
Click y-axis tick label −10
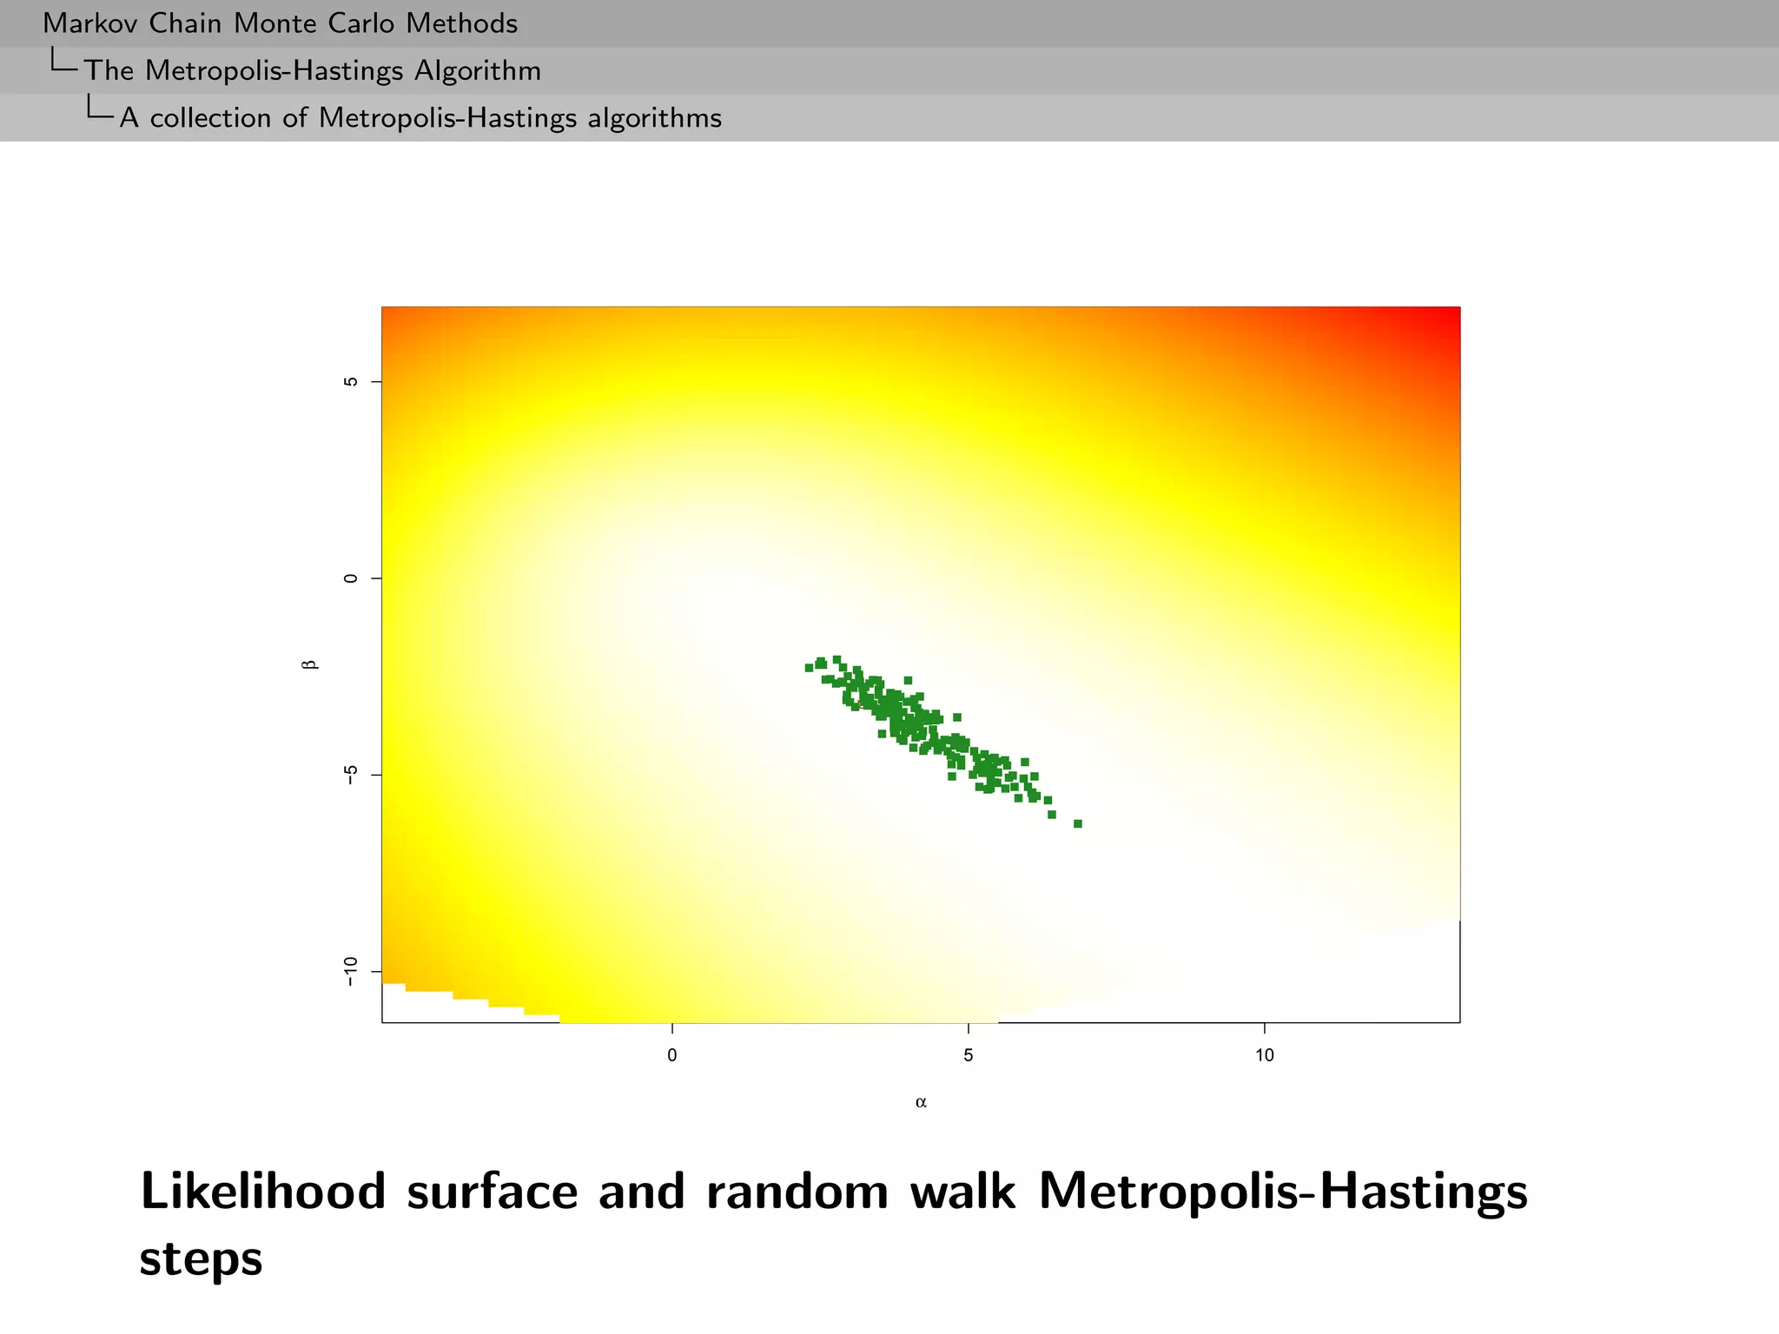coord(350,971)
